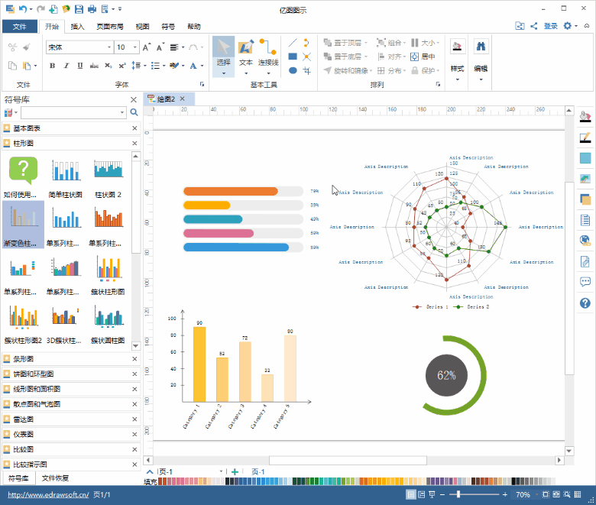
Task: Open the 宋体 font name dropdown
Action: point(109,47)
